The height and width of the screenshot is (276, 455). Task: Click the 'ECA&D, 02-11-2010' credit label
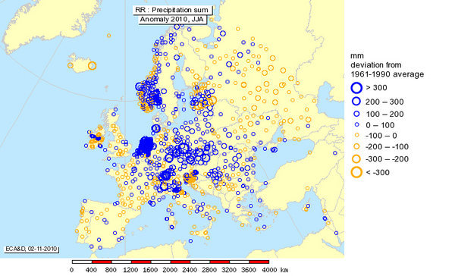coord(31,249)
